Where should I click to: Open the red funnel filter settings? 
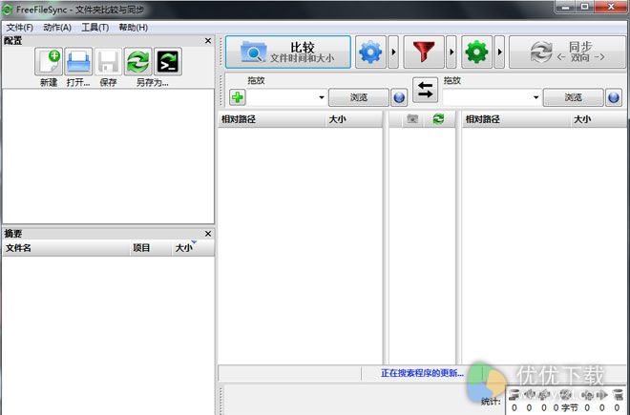(x=424, y=52)
